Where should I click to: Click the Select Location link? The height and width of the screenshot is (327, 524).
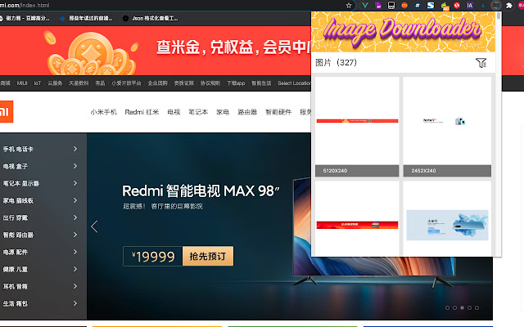click(x=294, y=83)
